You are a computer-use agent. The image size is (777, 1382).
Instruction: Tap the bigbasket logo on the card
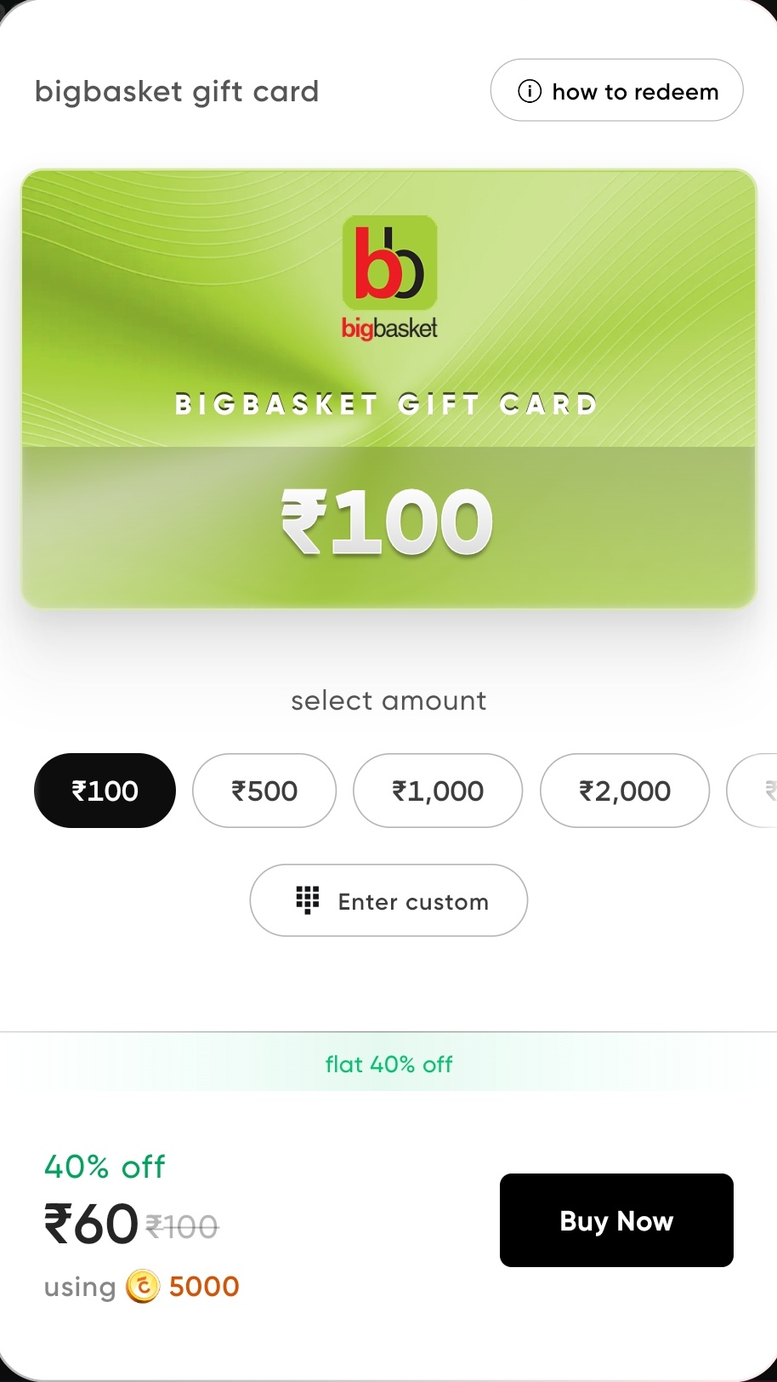click(389, 277)
